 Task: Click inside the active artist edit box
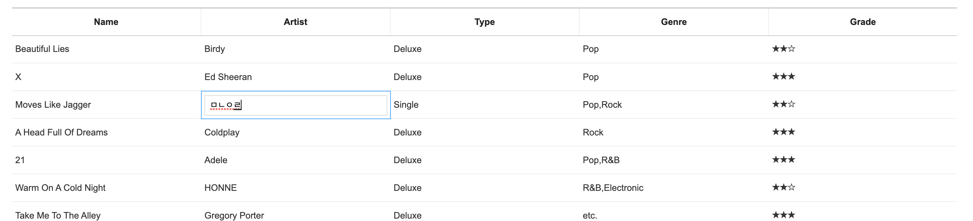click(x=296, y=105)
